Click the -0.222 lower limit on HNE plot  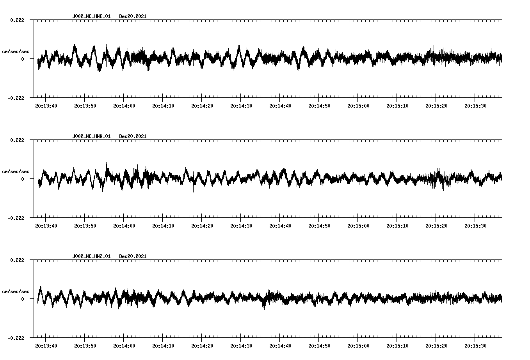[x=16, y=98]
